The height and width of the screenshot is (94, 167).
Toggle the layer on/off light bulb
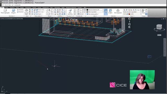pyautogui.click(x=124, y=14)
